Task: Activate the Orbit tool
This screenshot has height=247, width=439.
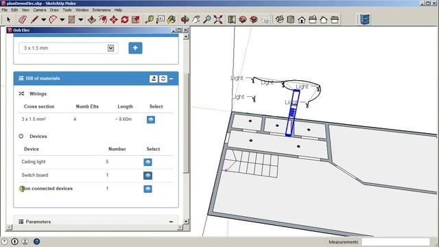Action: click(185, 20)
